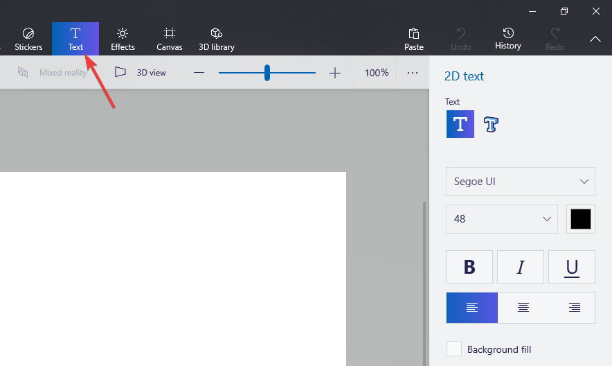Open the three-dots more options menu
Viewport: 612px width, 366px height.
click(413, 73)
